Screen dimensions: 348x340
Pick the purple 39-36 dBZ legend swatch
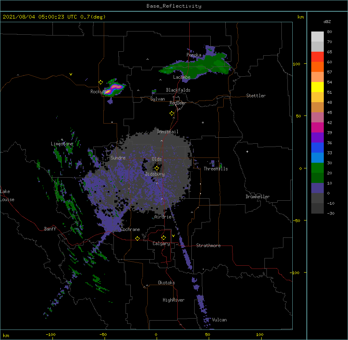click(317, 137)
